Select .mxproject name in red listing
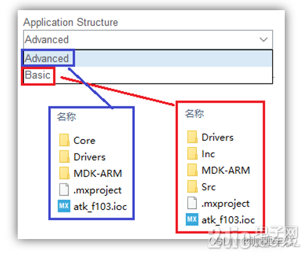The image size is (305, 253). (225, 204)
